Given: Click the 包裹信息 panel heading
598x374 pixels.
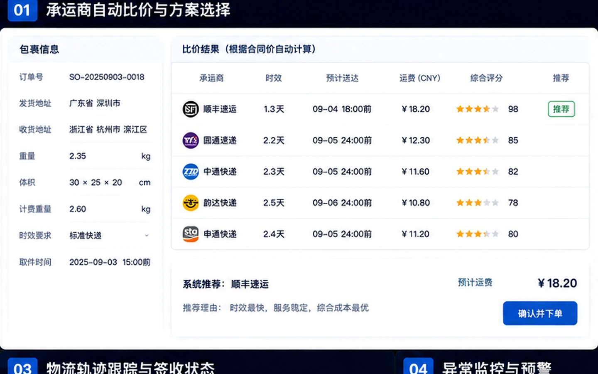Looking at the screenshot, I should click(39, 49).
